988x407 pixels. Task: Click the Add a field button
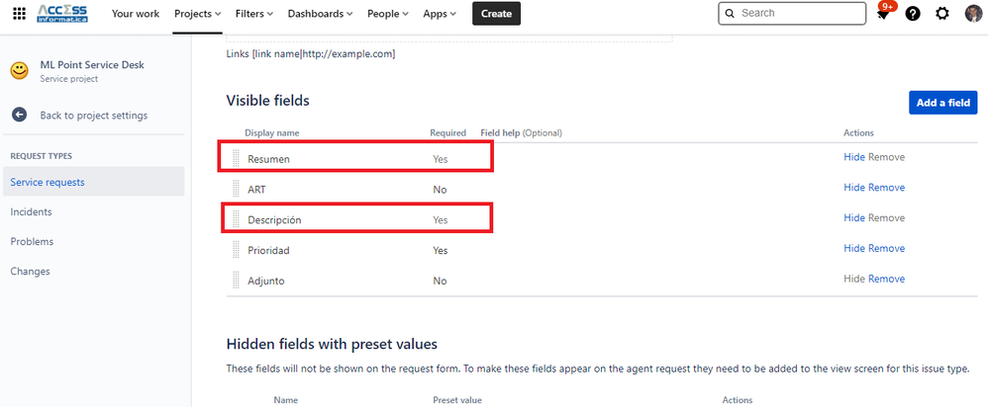pos(943,103)
